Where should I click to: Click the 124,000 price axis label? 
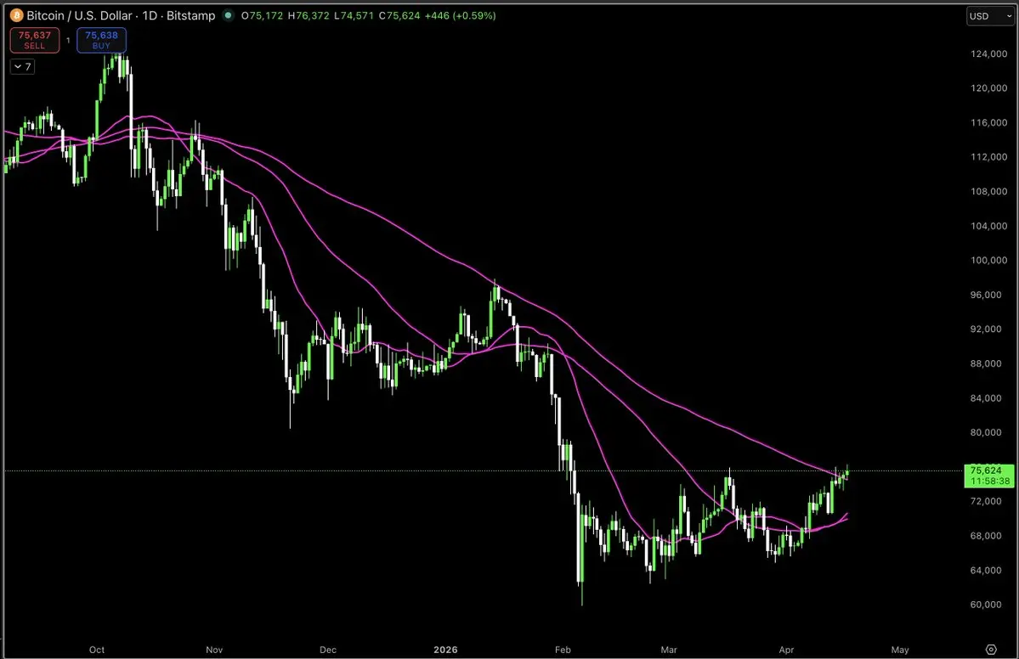(x=988, y=54)
